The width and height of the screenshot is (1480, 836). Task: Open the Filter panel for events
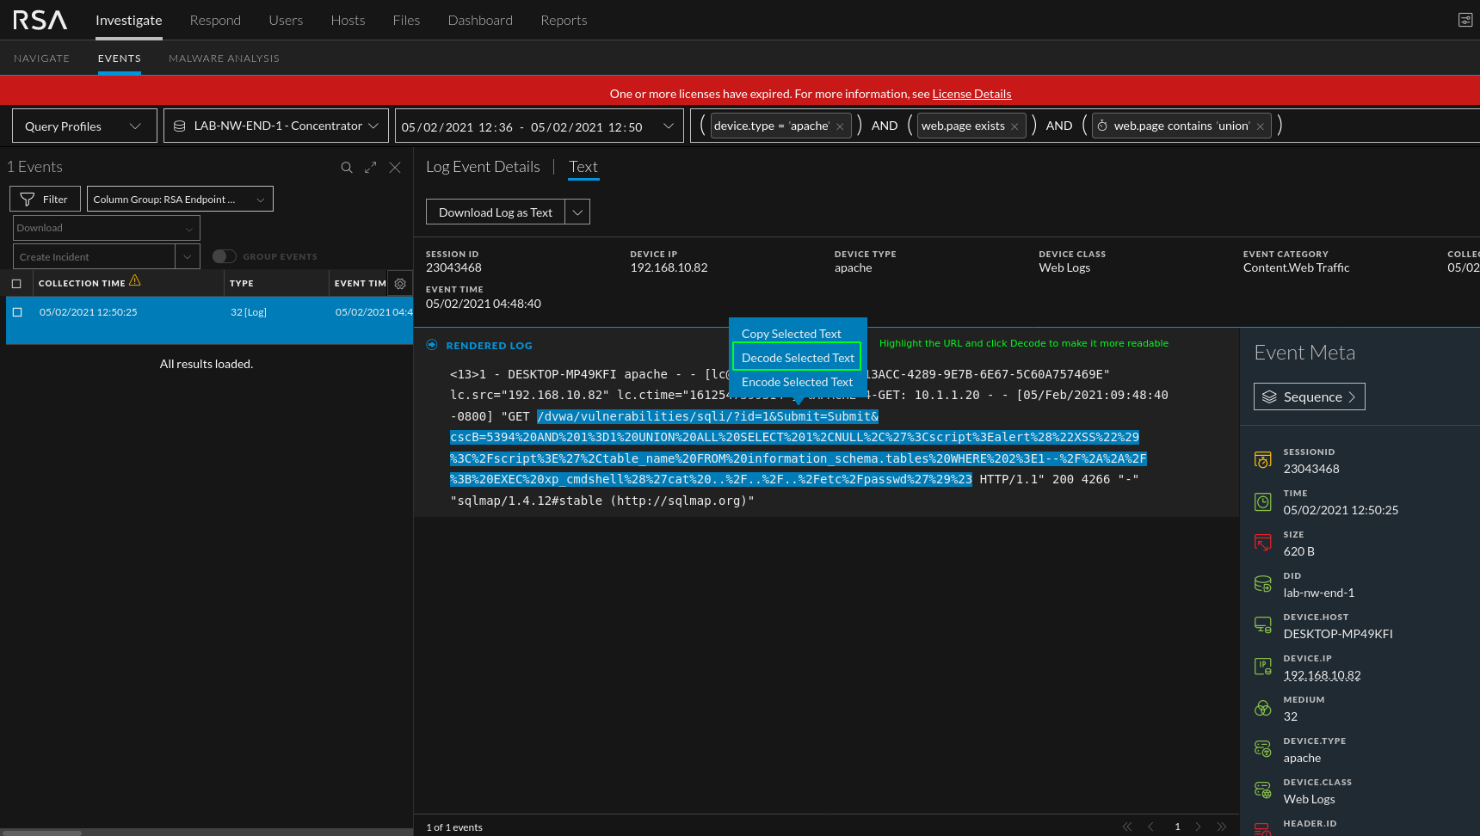click(45, 199)
